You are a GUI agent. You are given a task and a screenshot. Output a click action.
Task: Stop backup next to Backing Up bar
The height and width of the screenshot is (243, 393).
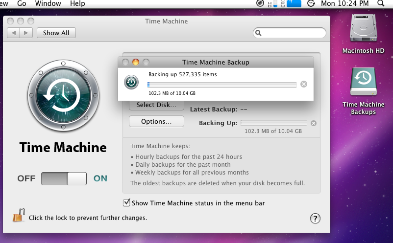314,123
